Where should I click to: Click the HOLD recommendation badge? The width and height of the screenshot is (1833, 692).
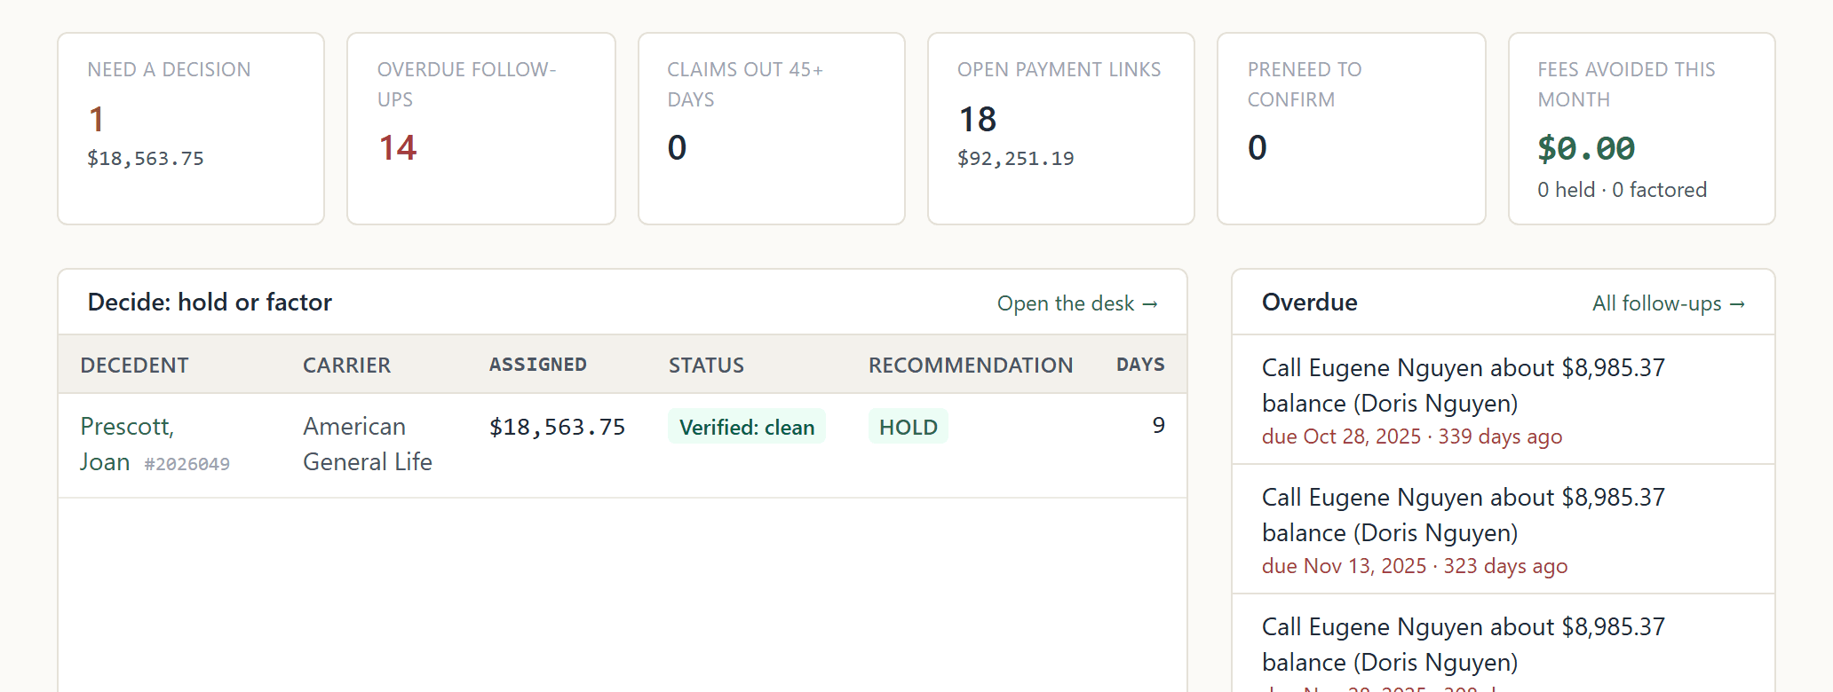(909, 427)
